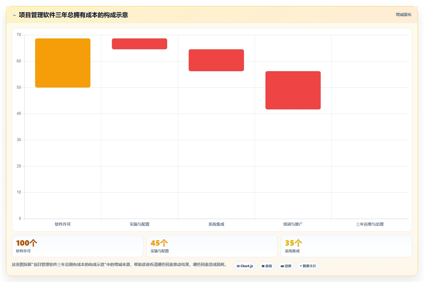Click the Chart.js tag chip
This screenshot has height=282, width=424.
coord(245,266)
